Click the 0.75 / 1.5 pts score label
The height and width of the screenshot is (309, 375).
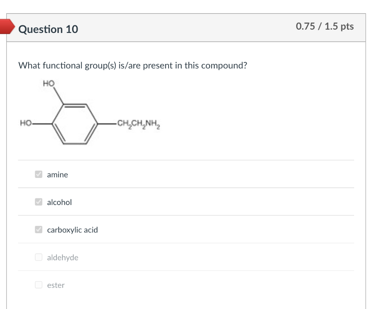pyautogui.click(x=324, y=26)
